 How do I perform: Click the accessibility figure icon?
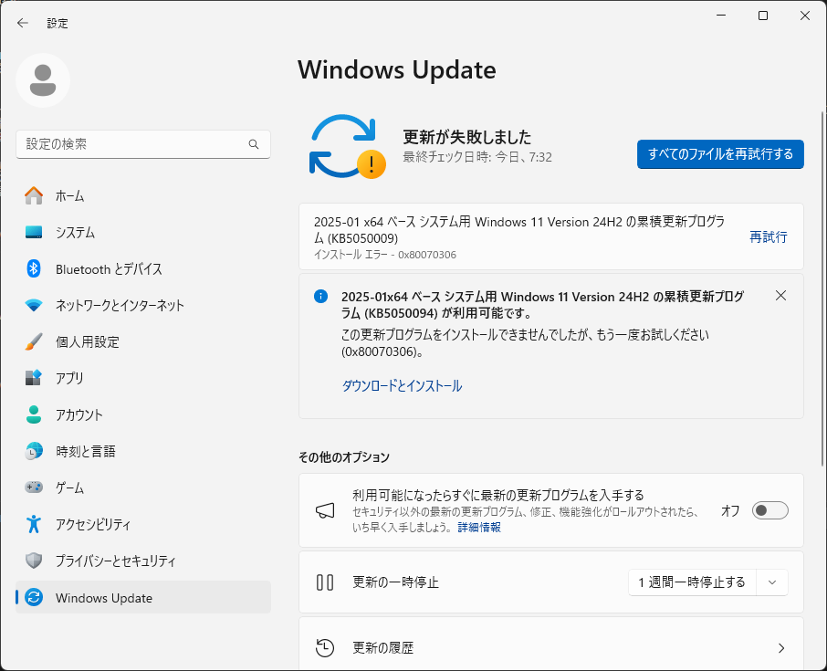click(34, 524)
